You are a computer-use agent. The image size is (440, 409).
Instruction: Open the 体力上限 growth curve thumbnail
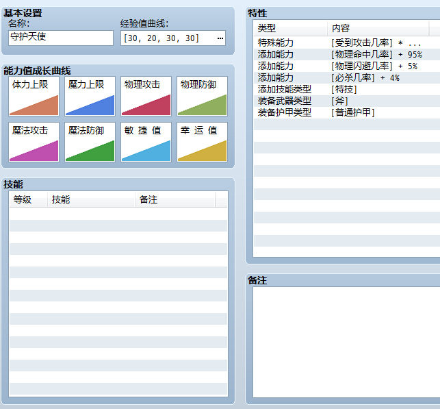point(34,96)
